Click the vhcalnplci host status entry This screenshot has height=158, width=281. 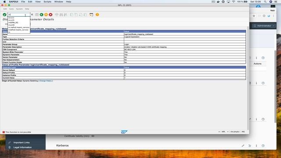[235, 132]
